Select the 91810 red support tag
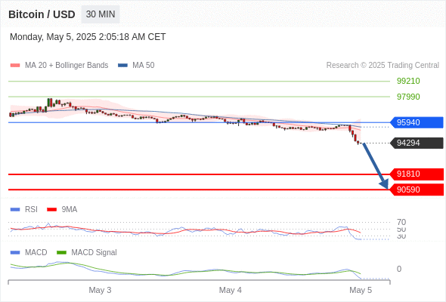Screen dimensions: 446x302 point(417,174)
